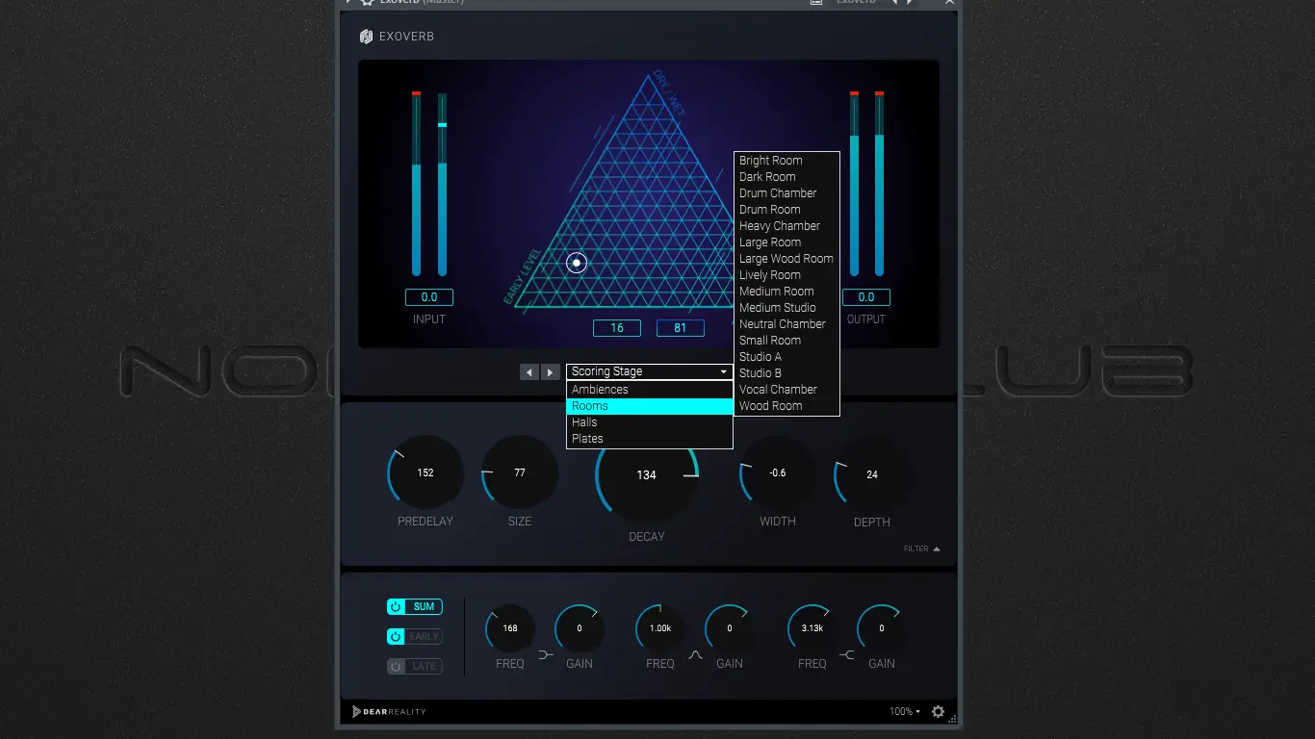This screenshot has width=1315, height=739.
Task: Click the EXOVERB logo icon
Action: click(366, 37)
